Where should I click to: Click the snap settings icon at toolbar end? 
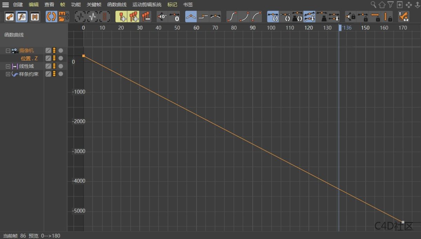coord(403,16)
